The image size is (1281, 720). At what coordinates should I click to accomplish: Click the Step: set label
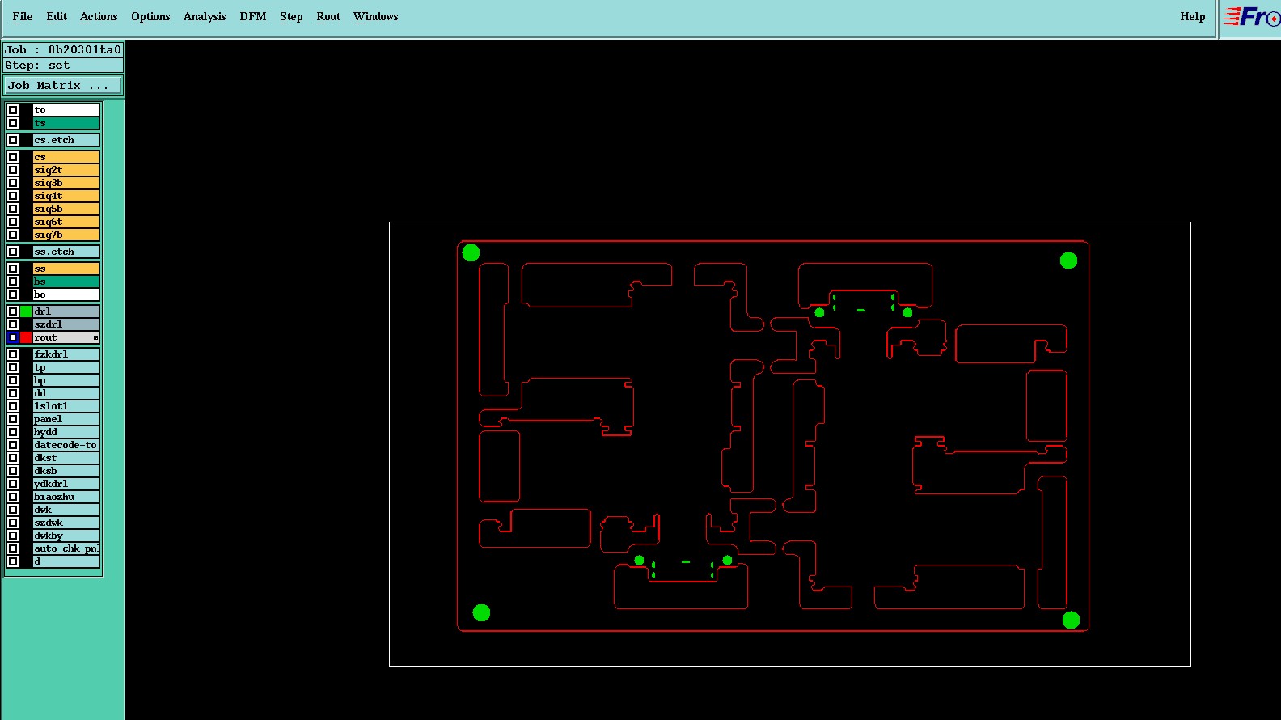tap(63, 66)
